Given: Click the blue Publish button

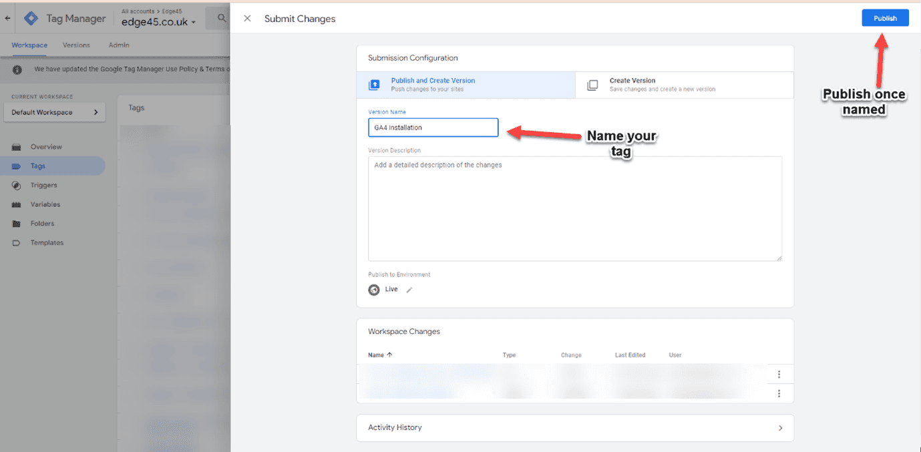Looking at the screenshot, I should pos(885,18).
